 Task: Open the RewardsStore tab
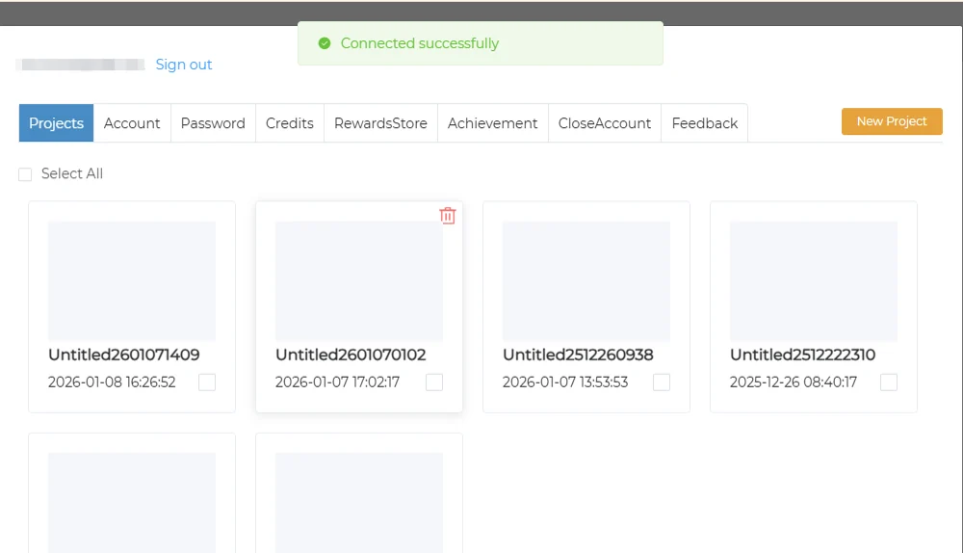point(380,123)
